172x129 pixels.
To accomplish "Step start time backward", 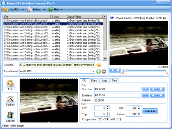I will coord(153,89).
